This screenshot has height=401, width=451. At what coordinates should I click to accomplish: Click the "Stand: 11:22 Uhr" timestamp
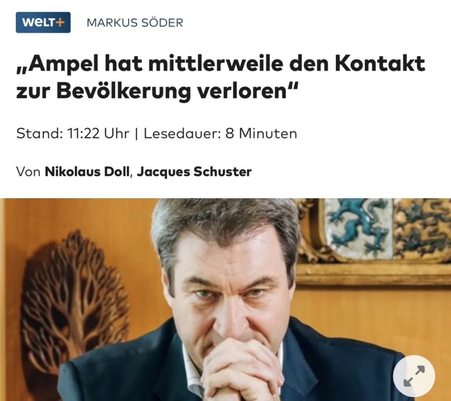click(73, 134)
